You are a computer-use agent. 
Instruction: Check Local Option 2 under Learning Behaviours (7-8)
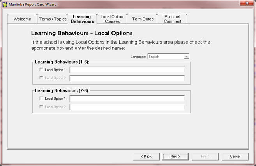[x=42, y=107]
